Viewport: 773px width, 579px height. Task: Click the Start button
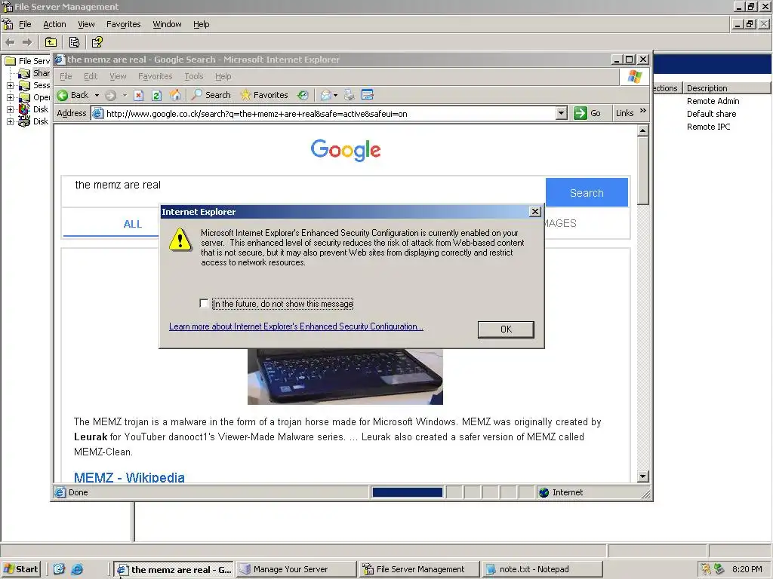[20, 569]
